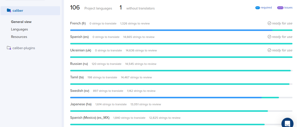Image resolution: width=297 pixels, height=127 pixels.
Task: Click the Tamil (ta) progress bar
Action: pos(180,84)
